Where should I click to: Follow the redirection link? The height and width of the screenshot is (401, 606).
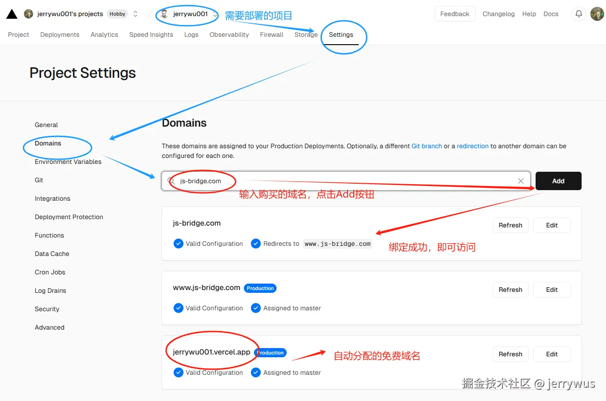click(473, 146)
